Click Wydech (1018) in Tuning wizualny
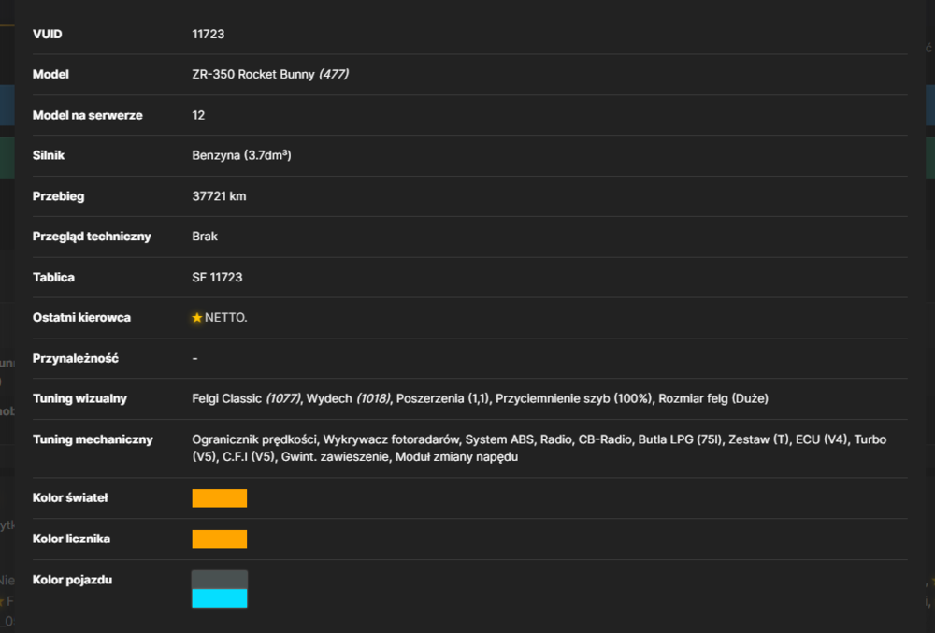Screen dimensions: 935x633 click(349, 398)
